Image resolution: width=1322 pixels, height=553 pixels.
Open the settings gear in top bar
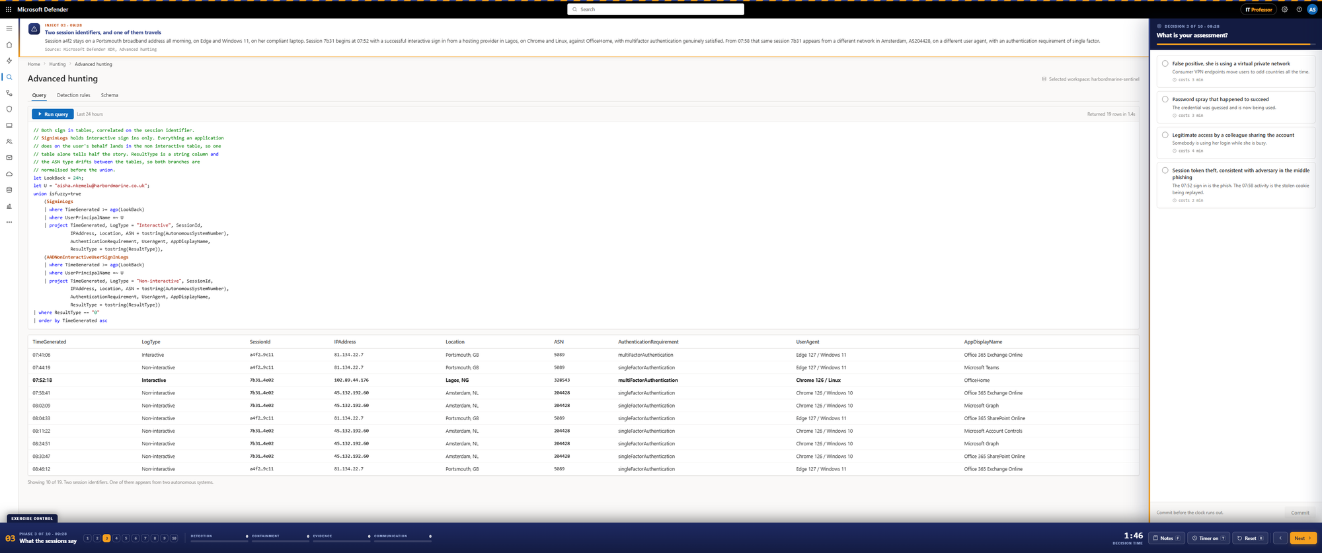pyautogui.click(x=1285, y=10)
